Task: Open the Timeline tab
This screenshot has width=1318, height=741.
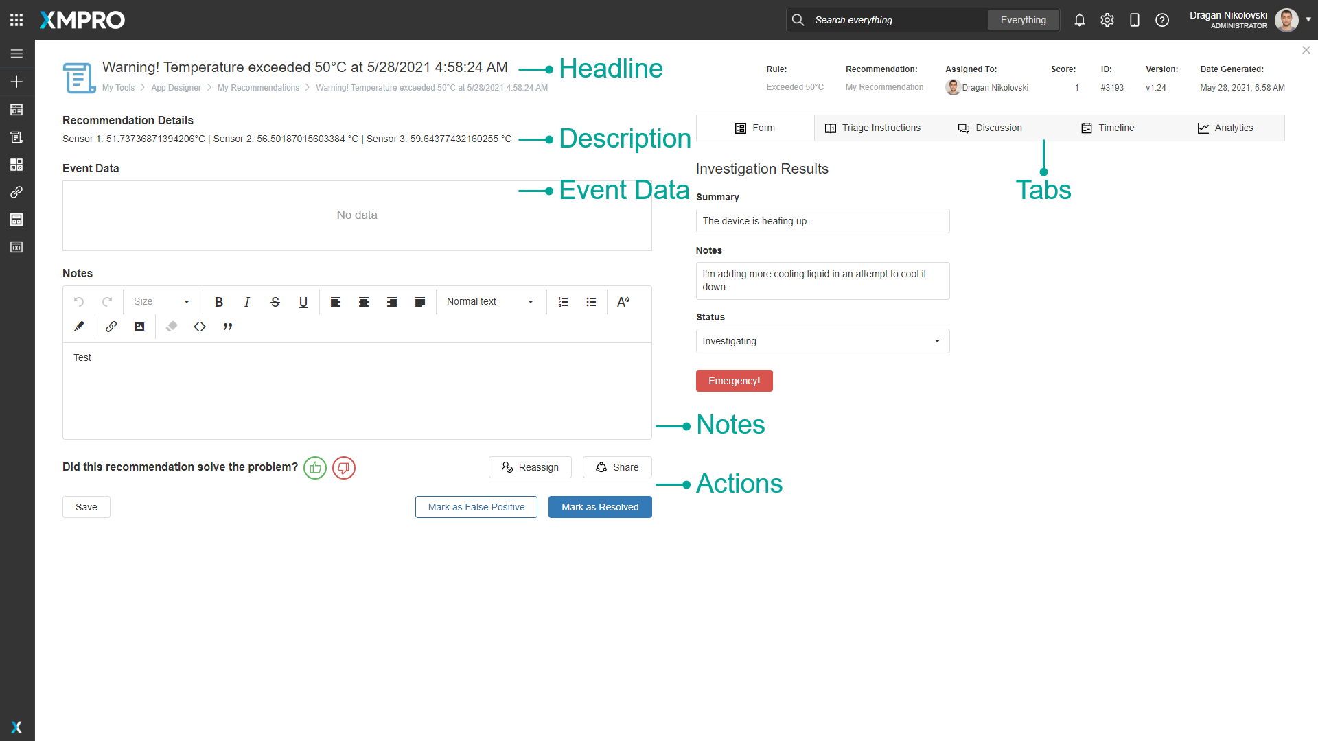Action: [1108, 128]
